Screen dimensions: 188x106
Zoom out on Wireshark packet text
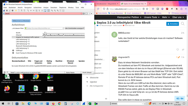[55, 11]
